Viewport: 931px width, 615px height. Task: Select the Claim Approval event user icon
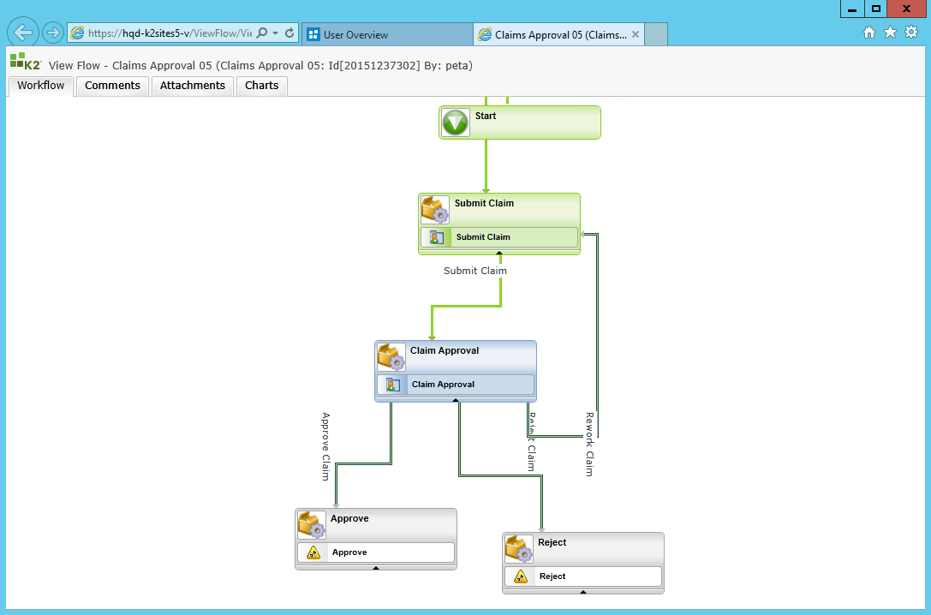tap(392, 385)
